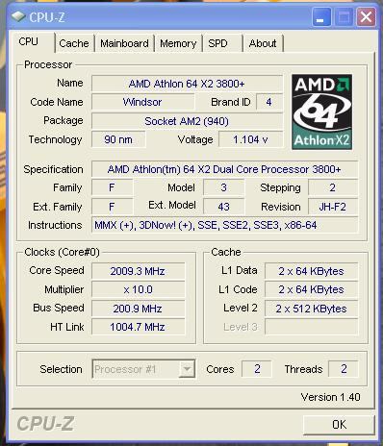Expand the Processor #1 selection dropdown
Viewport: 383px width, 446px height.
click(187, 369)
